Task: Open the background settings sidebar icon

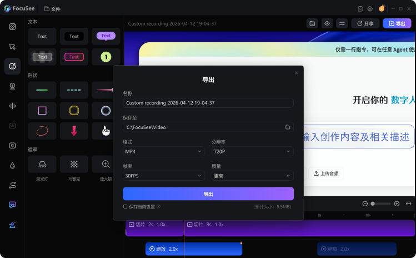Action: coord(12,27)
